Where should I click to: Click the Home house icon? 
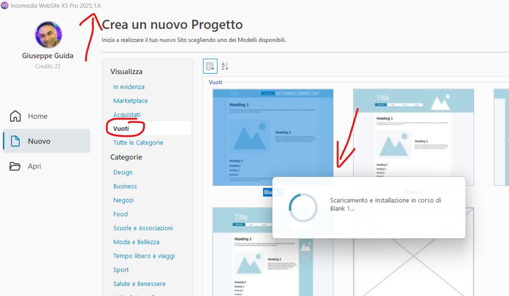tap(15, 116)
